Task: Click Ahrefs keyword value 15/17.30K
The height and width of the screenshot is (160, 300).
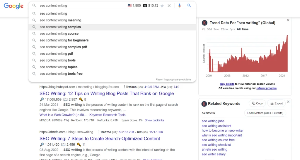Action: (x=156, y=132)
